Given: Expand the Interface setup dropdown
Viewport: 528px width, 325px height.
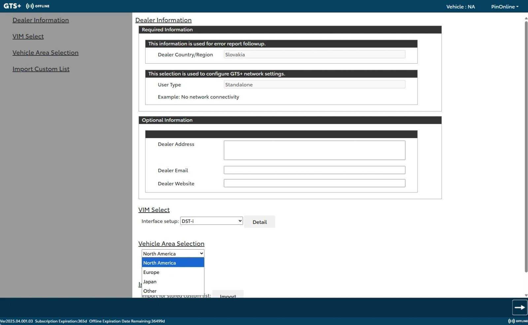Looking at the screenshot, I should (x=211, y=221).
